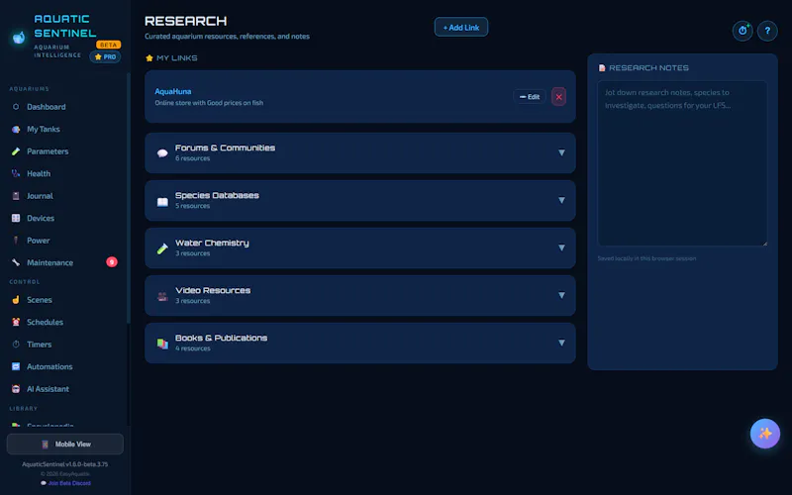This screenshot has height=495, width=792.
Task: Click the AI Assistant robot icon
Action: pos(16,389)
